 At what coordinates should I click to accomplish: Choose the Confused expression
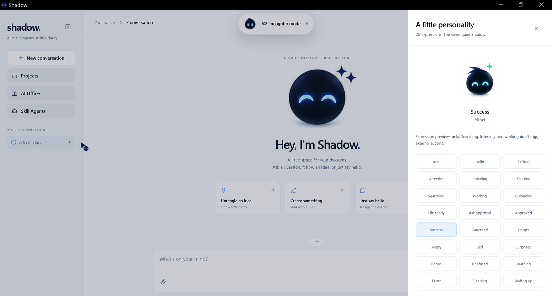pyautogui.click(x=480, y=264)
